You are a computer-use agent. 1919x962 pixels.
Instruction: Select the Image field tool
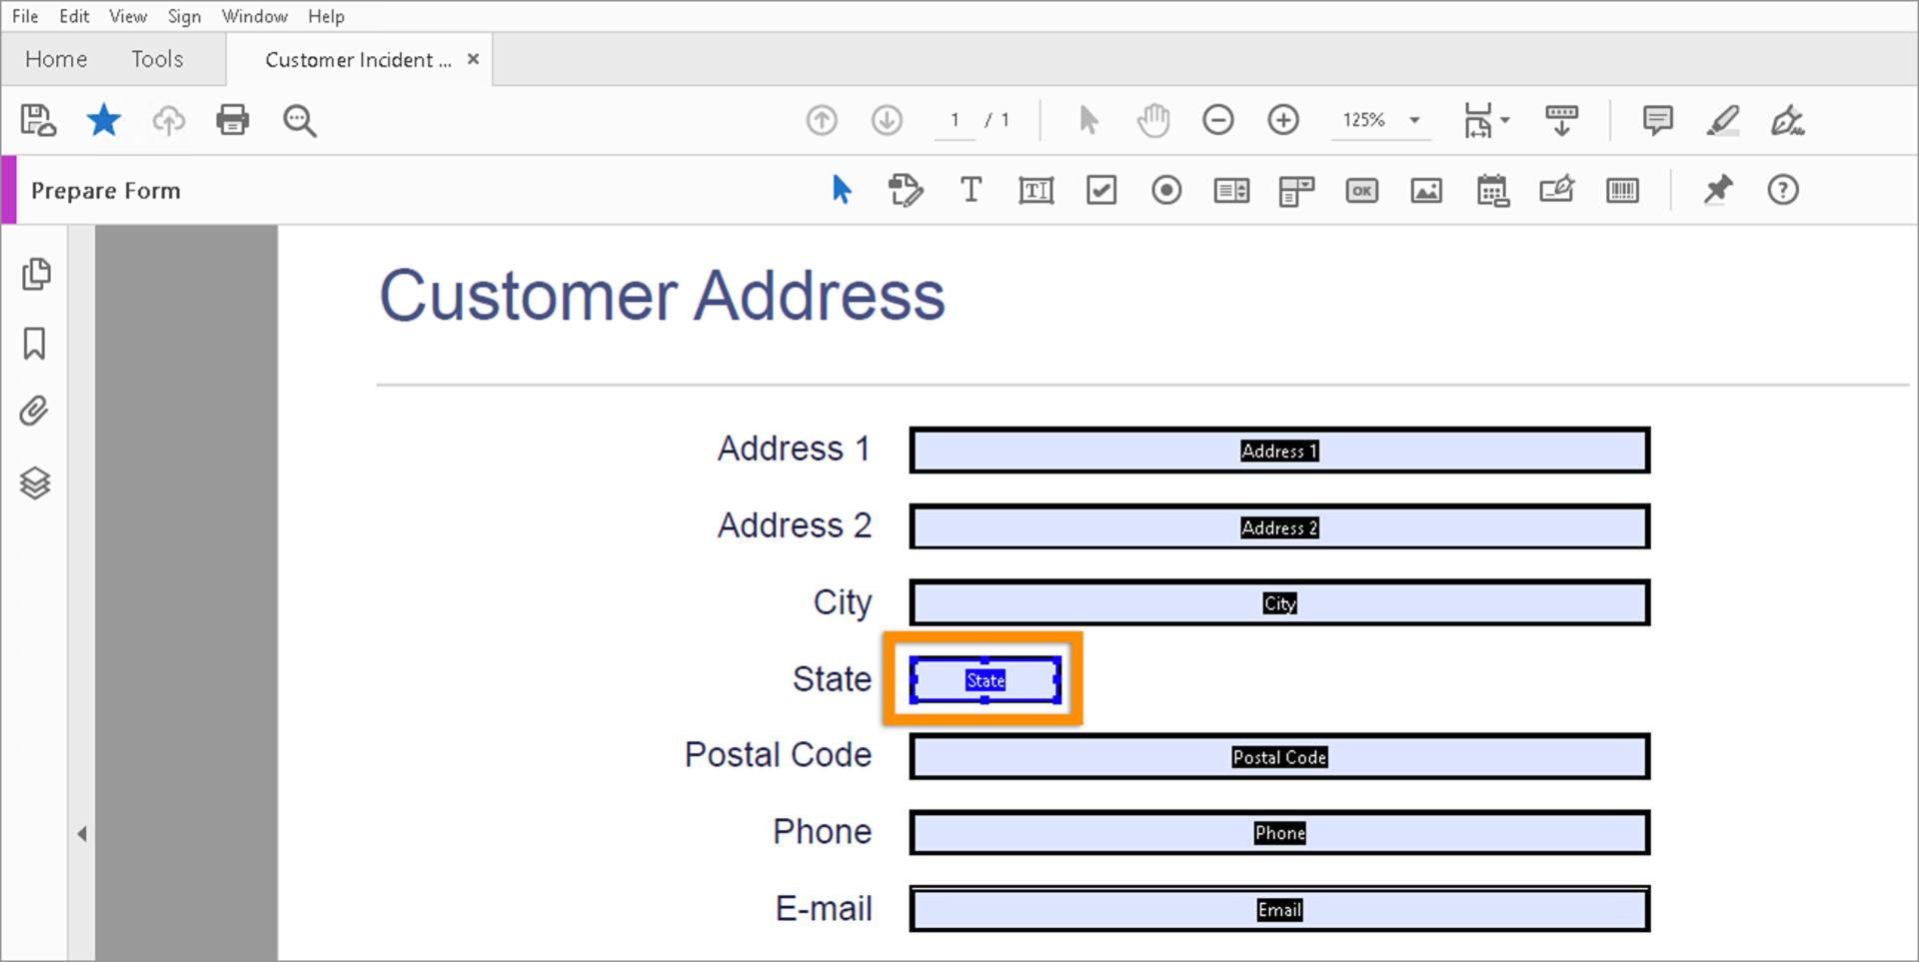click(x=1426, y=190)
